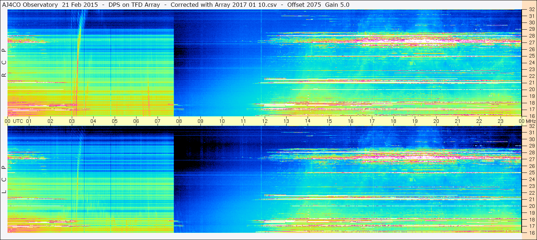Image resolution: width=537 pixels, height=240 pixels.
Task: Click the 20 MHz label of RCP panel
Action: [531, 89]
